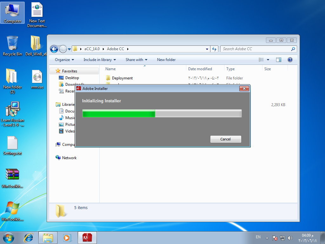Click the EN language indicator
Screen dimensions: 325x244
[x=258, y=237]
